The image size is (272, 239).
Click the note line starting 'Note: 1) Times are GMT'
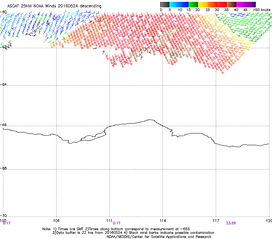[116, 229]
